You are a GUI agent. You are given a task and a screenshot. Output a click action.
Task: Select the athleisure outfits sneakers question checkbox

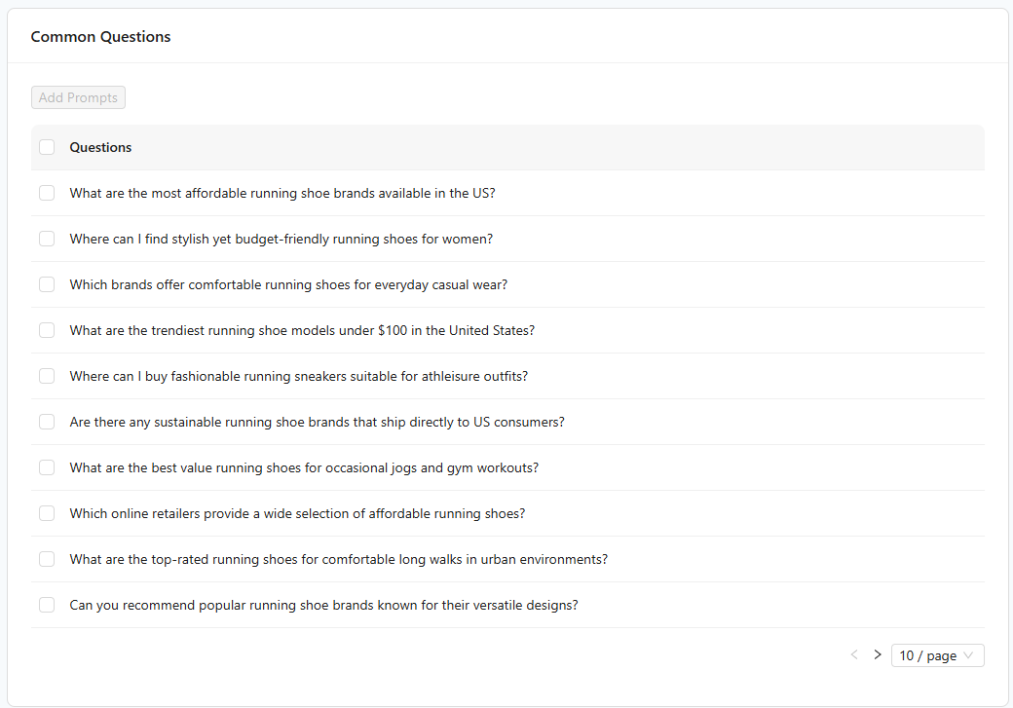47,376
